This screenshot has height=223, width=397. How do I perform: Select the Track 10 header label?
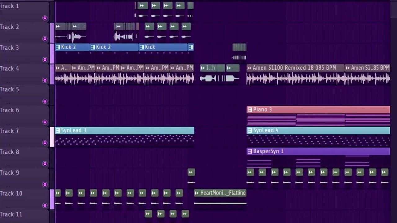coord(11,194)
